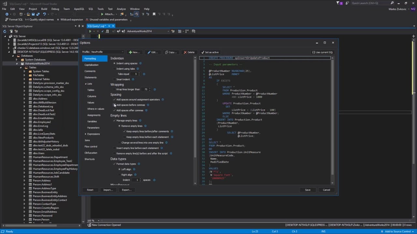This screenshot has height=234, width=417.
Task: Open the ApexSQL menu
Action: [79, 9]
